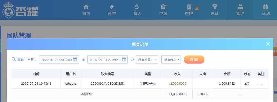Click the [+]在线充值 type cell
The width and height of the screenshot is (277, 102).
click(x=148, y=84)
